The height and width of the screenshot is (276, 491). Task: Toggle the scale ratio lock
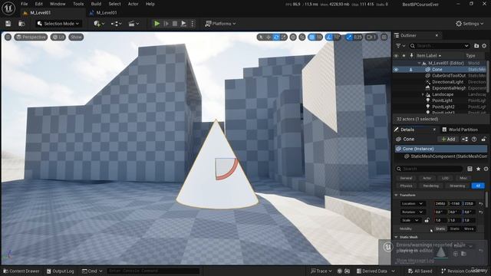tap(427, 220)
